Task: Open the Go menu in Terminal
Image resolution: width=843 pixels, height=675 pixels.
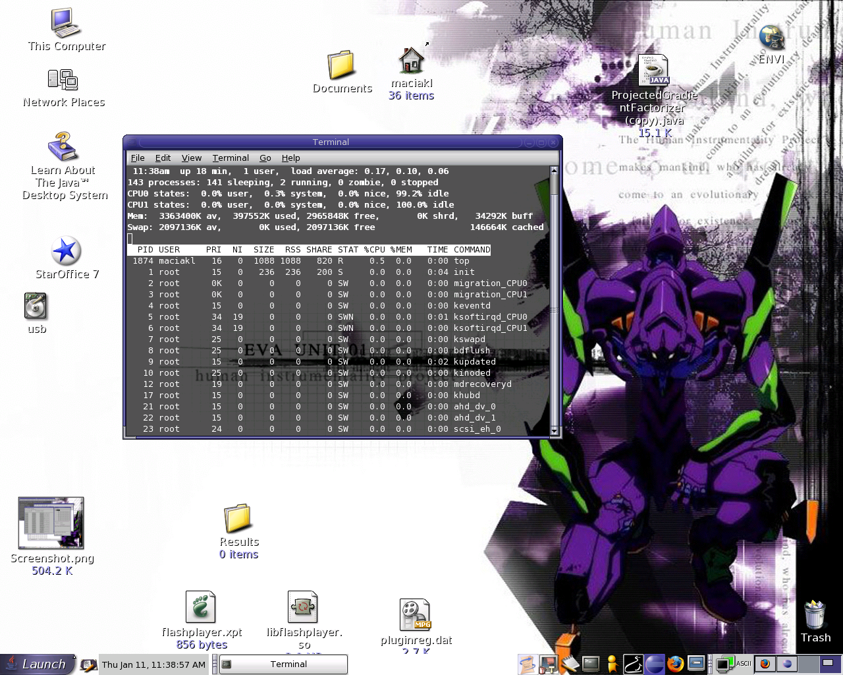Action: tap(265, 158)
